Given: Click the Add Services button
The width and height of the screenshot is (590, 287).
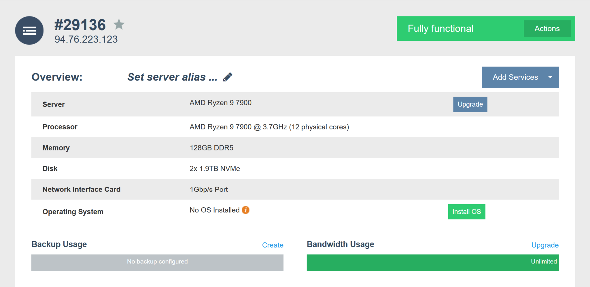Looking at the screenshot, I should [x=515, y=77].
